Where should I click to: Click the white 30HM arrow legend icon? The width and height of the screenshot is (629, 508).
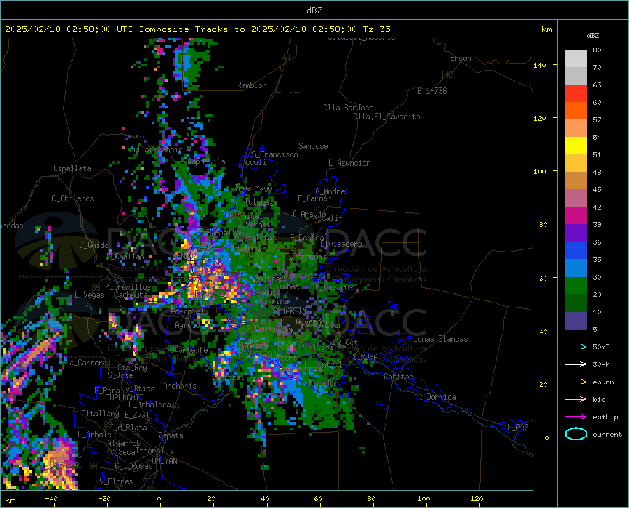(x=576, y=365)
